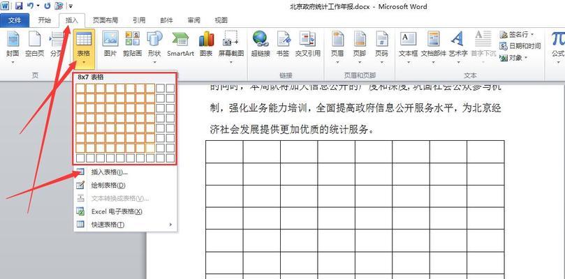
Task: Choose Draw Table (绘制表格) menu item
Action: tap(126, 186)
